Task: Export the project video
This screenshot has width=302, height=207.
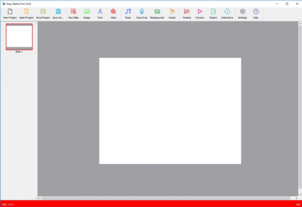Action: pos(213,14)
